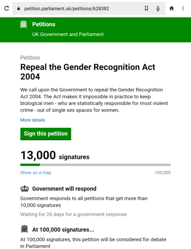Bookmark this page using the bookmark icon
The width and height of the screenshot is (191, 249).
(146, 8)
